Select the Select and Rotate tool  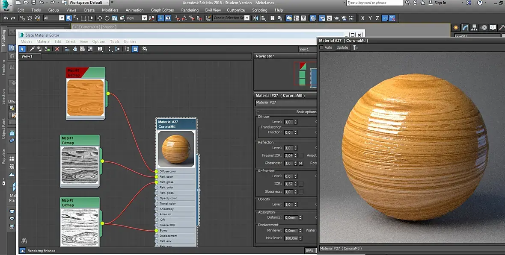tap(107, 18)
